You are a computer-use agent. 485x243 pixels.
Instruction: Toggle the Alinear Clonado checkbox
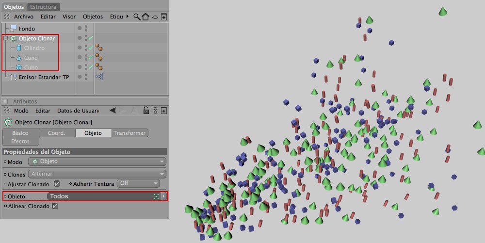pos(55,206)
